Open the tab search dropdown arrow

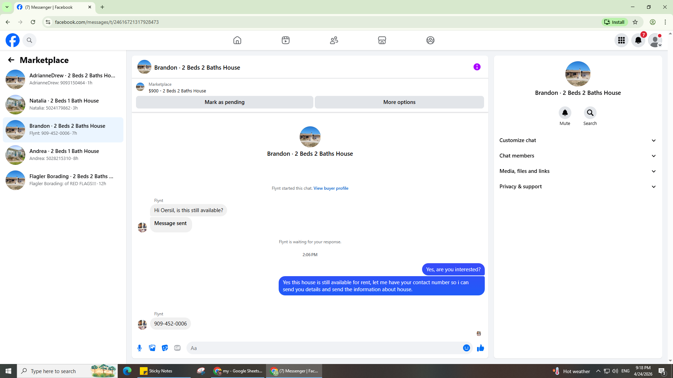[7, 7]
